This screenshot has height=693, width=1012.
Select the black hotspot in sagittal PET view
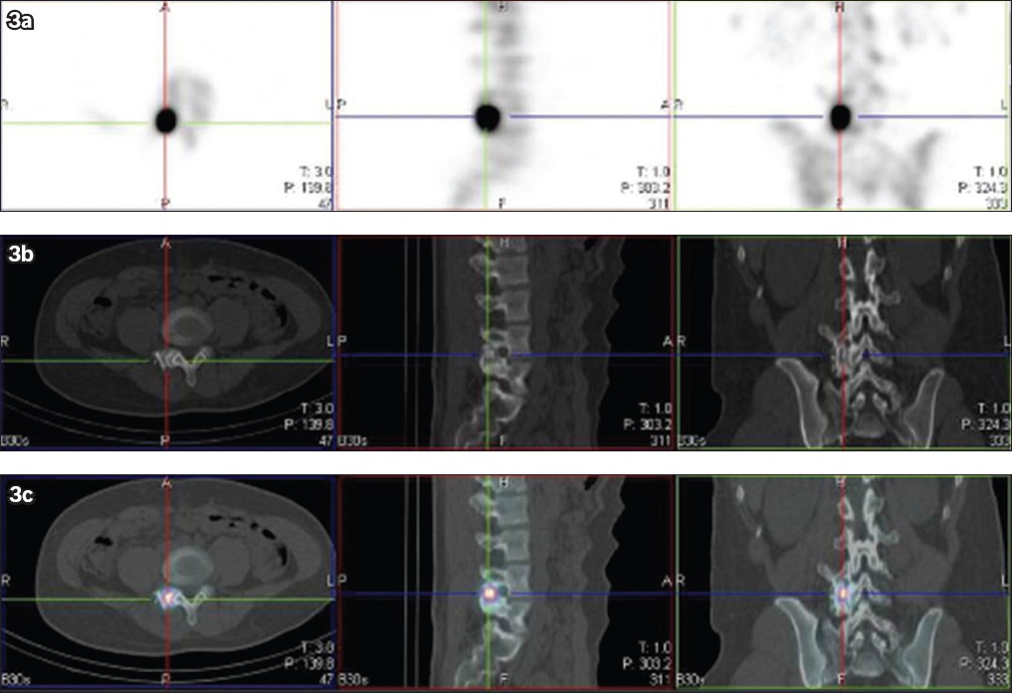[487, 117]
